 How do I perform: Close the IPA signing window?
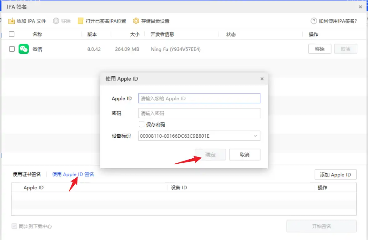point(360,7)
